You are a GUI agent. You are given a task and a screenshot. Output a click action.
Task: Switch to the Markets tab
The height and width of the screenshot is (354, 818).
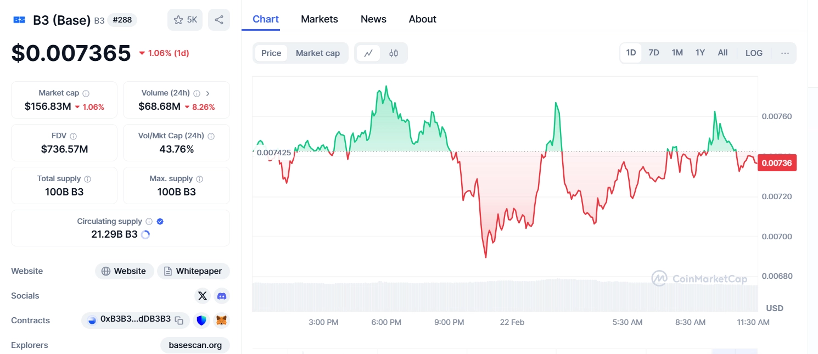(320, 19)
